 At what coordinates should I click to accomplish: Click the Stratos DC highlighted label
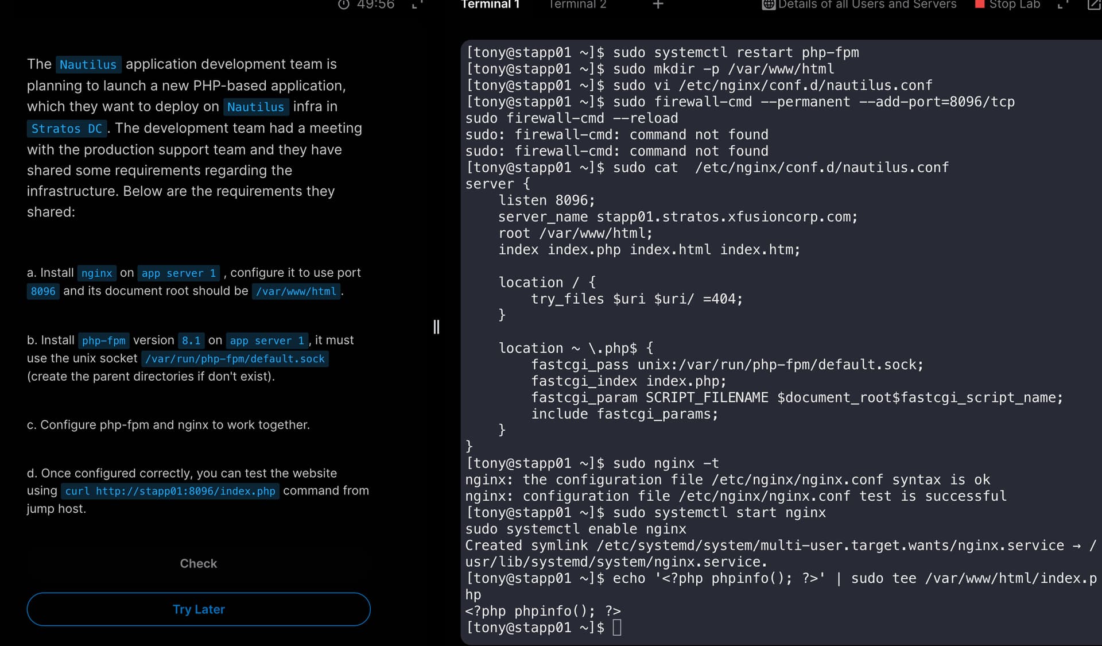(x=67, y=129)
